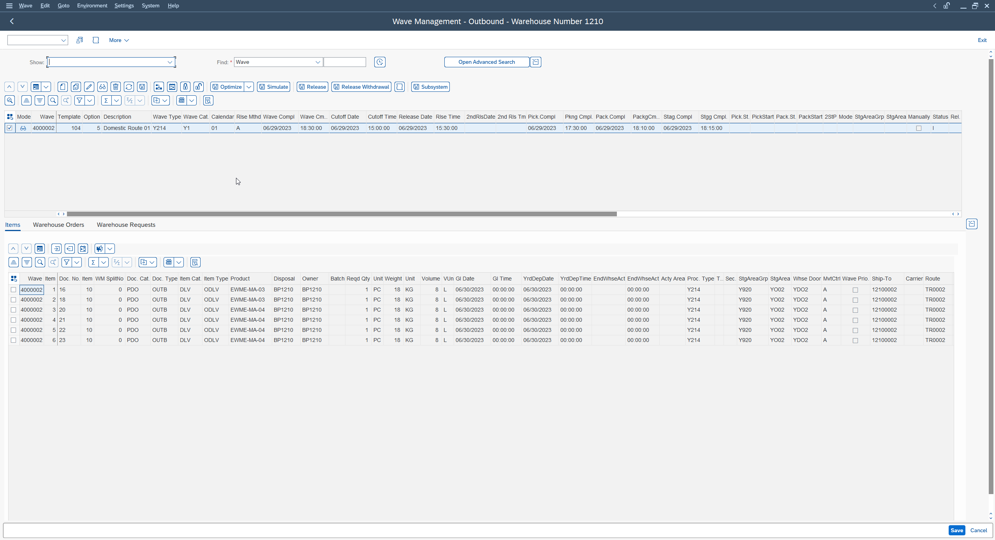Click the right-side vertical scrollbar
Image resolution: width=995 pixels, height=540 pixels.
click(991, 276)
